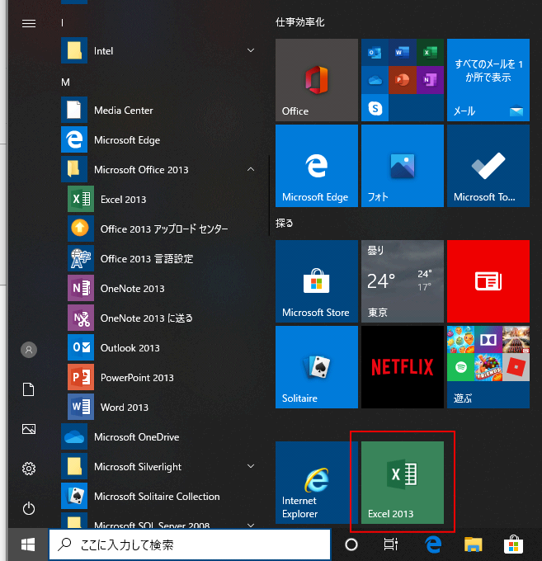Open the Office tile

click(x=317, y=80)
